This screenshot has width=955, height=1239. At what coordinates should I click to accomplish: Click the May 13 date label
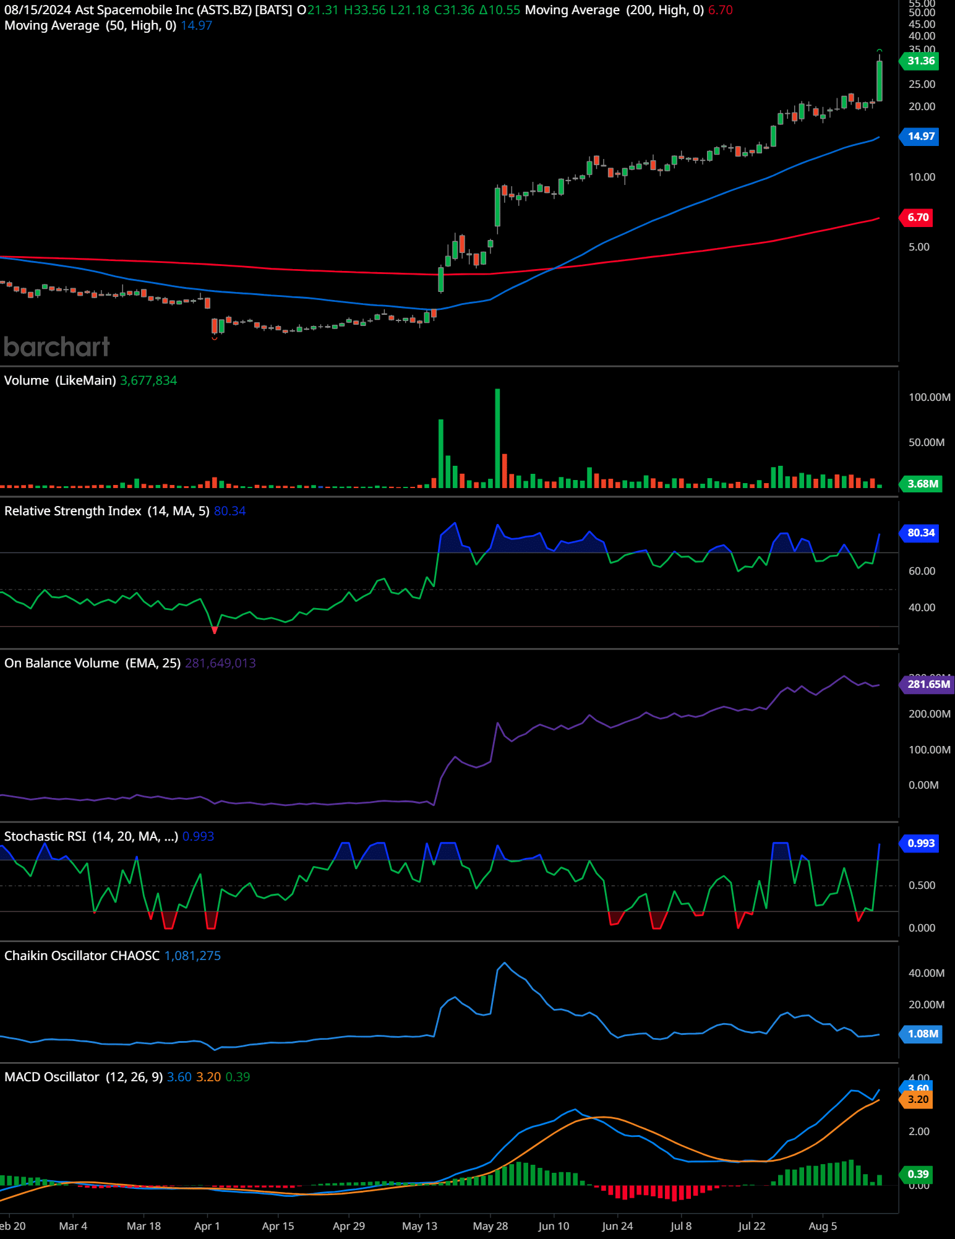(419, 1226)
